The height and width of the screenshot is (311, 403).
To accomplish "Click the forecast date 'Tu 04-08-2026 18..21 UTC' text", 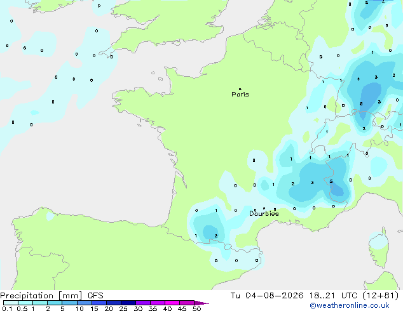I will 294,296.
